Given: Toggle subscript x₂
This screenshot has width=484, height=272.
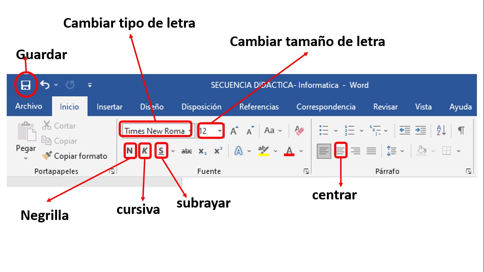Looking at the screenshot, I should [203, 151].
